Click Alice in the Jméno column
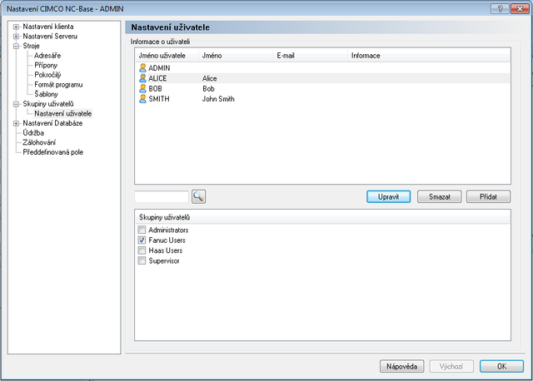Screen dimensions: 533x381 click(x=209, y=78)
